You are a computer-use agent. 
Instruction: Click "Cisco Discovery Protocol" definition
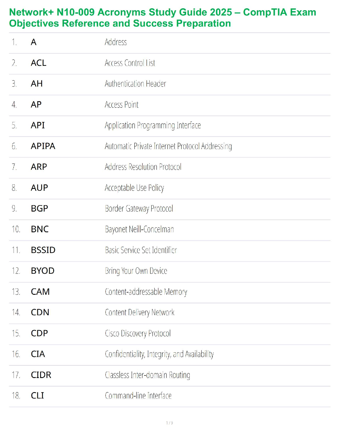pos(138,333)
